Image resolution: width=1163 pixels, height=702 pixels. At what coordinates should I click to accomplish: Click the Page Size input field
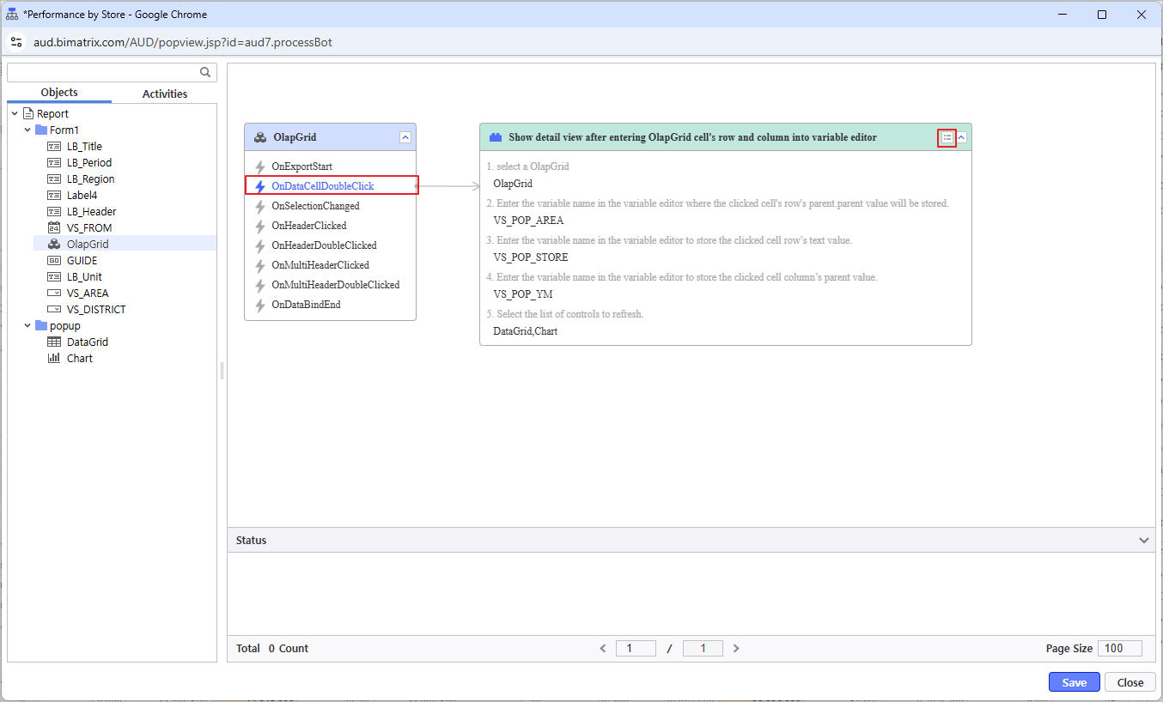[x=1119, y=649]
